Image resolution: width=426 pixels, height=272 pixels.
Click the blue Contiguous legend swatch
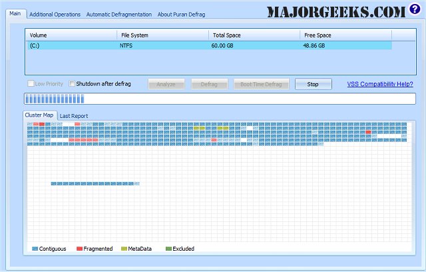(x=35, y=249)
